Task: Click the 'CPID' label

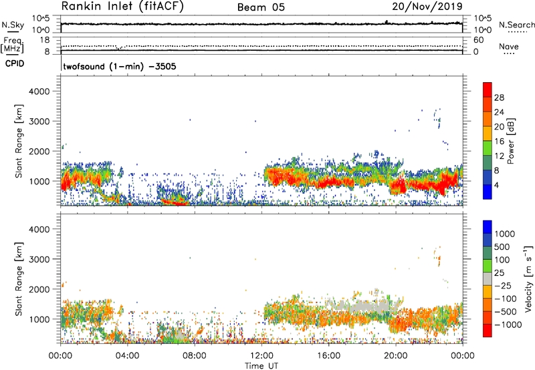Action: click(x=15, y=63)
